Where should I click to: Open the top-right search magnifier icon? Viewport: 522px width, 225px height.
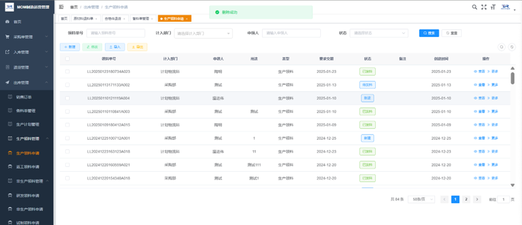(x=475, y=7)
